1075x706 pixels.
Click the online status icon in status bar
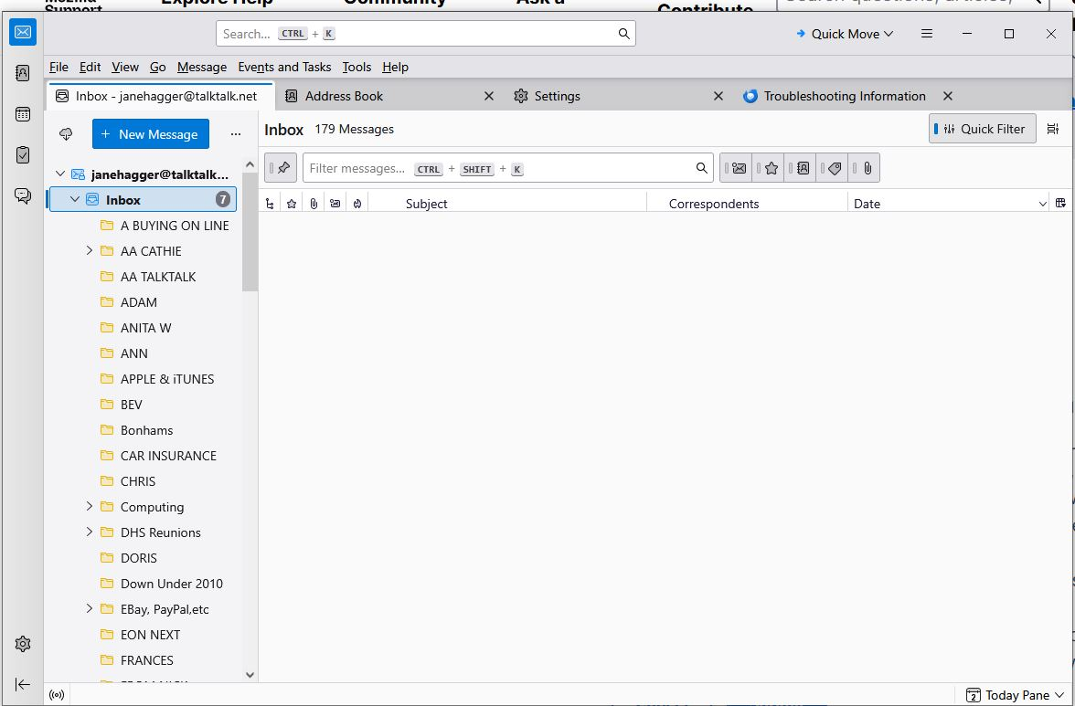pos(57,695)
